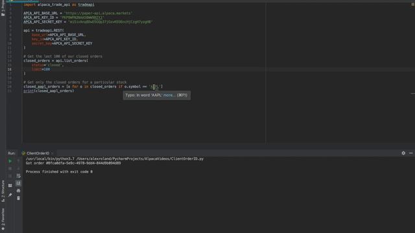Screen dimensions: 415x233
Task: Click the print(closed_aapl_orders) line
Action: point(49,91)
